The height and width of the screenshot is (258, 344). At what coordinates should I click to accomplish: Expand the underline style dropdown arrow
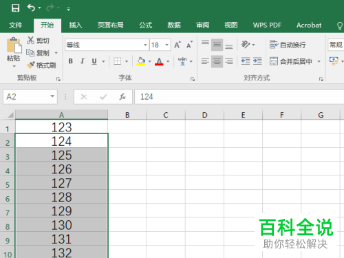103,61
